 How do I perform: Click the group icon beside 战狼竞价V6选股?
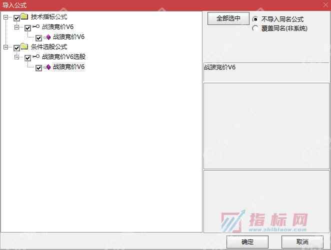36,56
